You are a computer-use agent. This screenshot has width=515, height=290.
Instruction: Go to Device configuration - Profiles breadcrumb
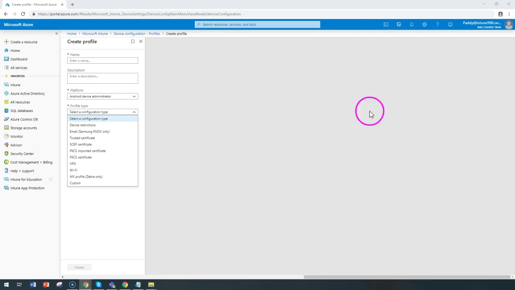(137, 34)
